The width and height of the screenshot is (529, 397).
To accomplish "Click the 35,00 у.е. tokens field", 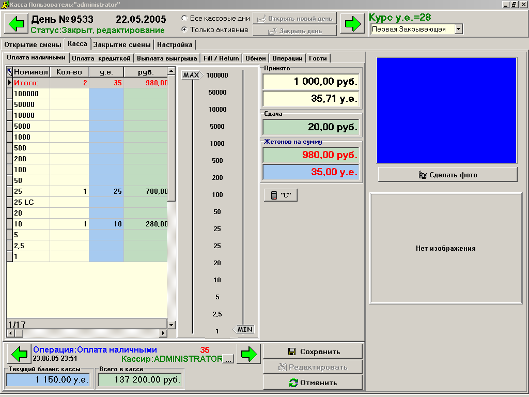I will [x=310, y=172].
